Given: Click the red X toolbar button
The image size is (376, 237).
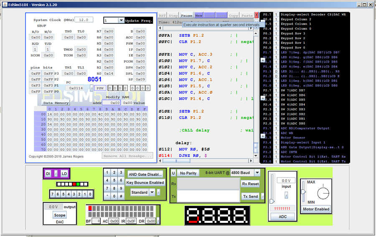Looking at the screenshot, I should click(x=256, y=15).
